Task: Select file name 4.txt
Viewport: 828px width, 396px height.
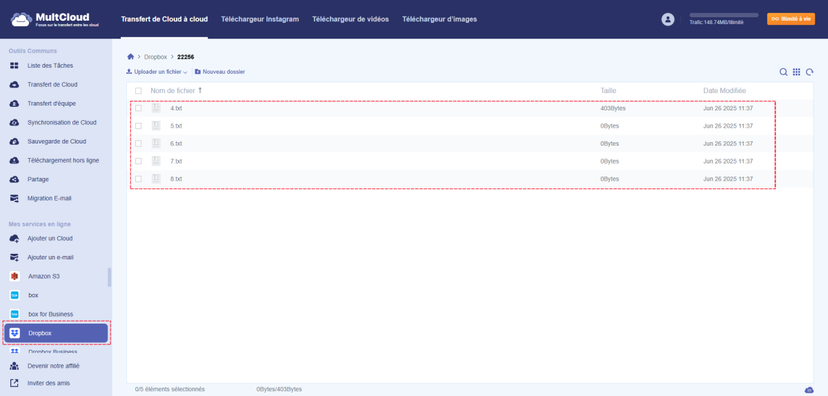Action: click(x=176, y=108)
